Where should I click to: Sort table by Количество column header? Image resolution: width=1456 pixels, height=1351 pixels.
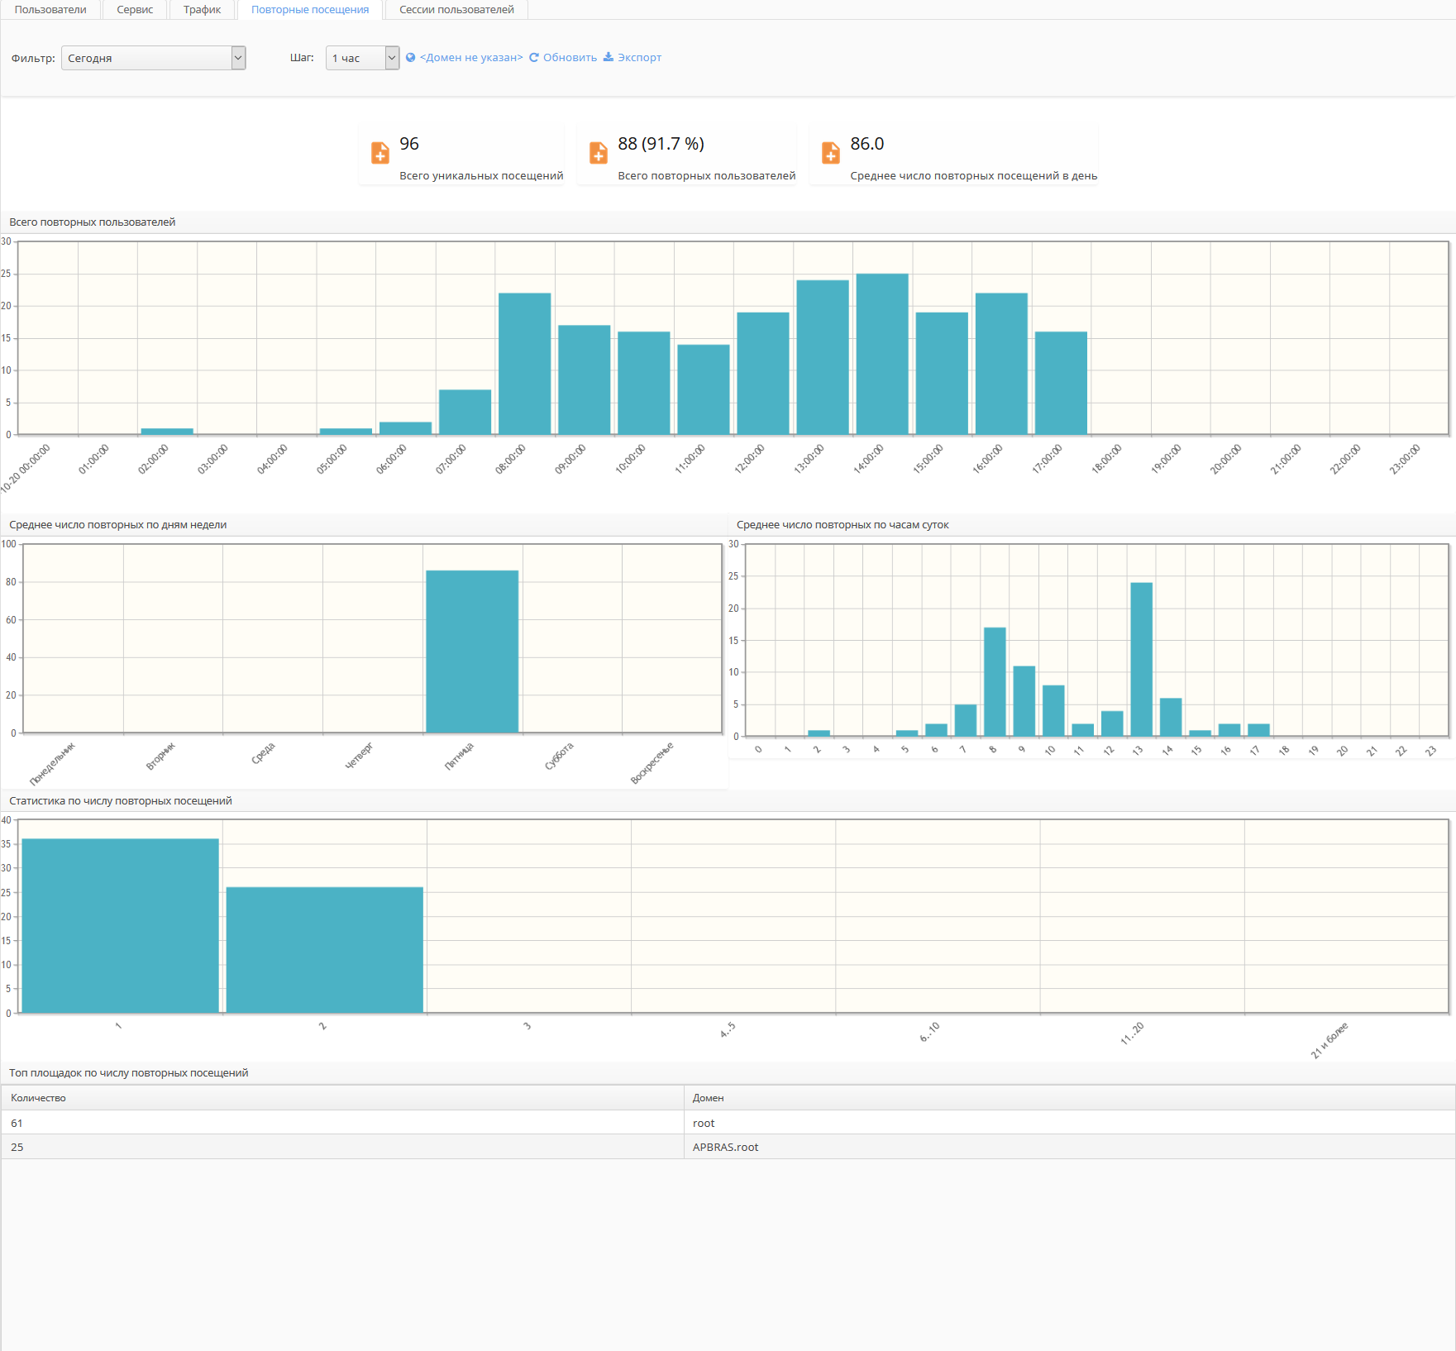tap(39, 1098)
